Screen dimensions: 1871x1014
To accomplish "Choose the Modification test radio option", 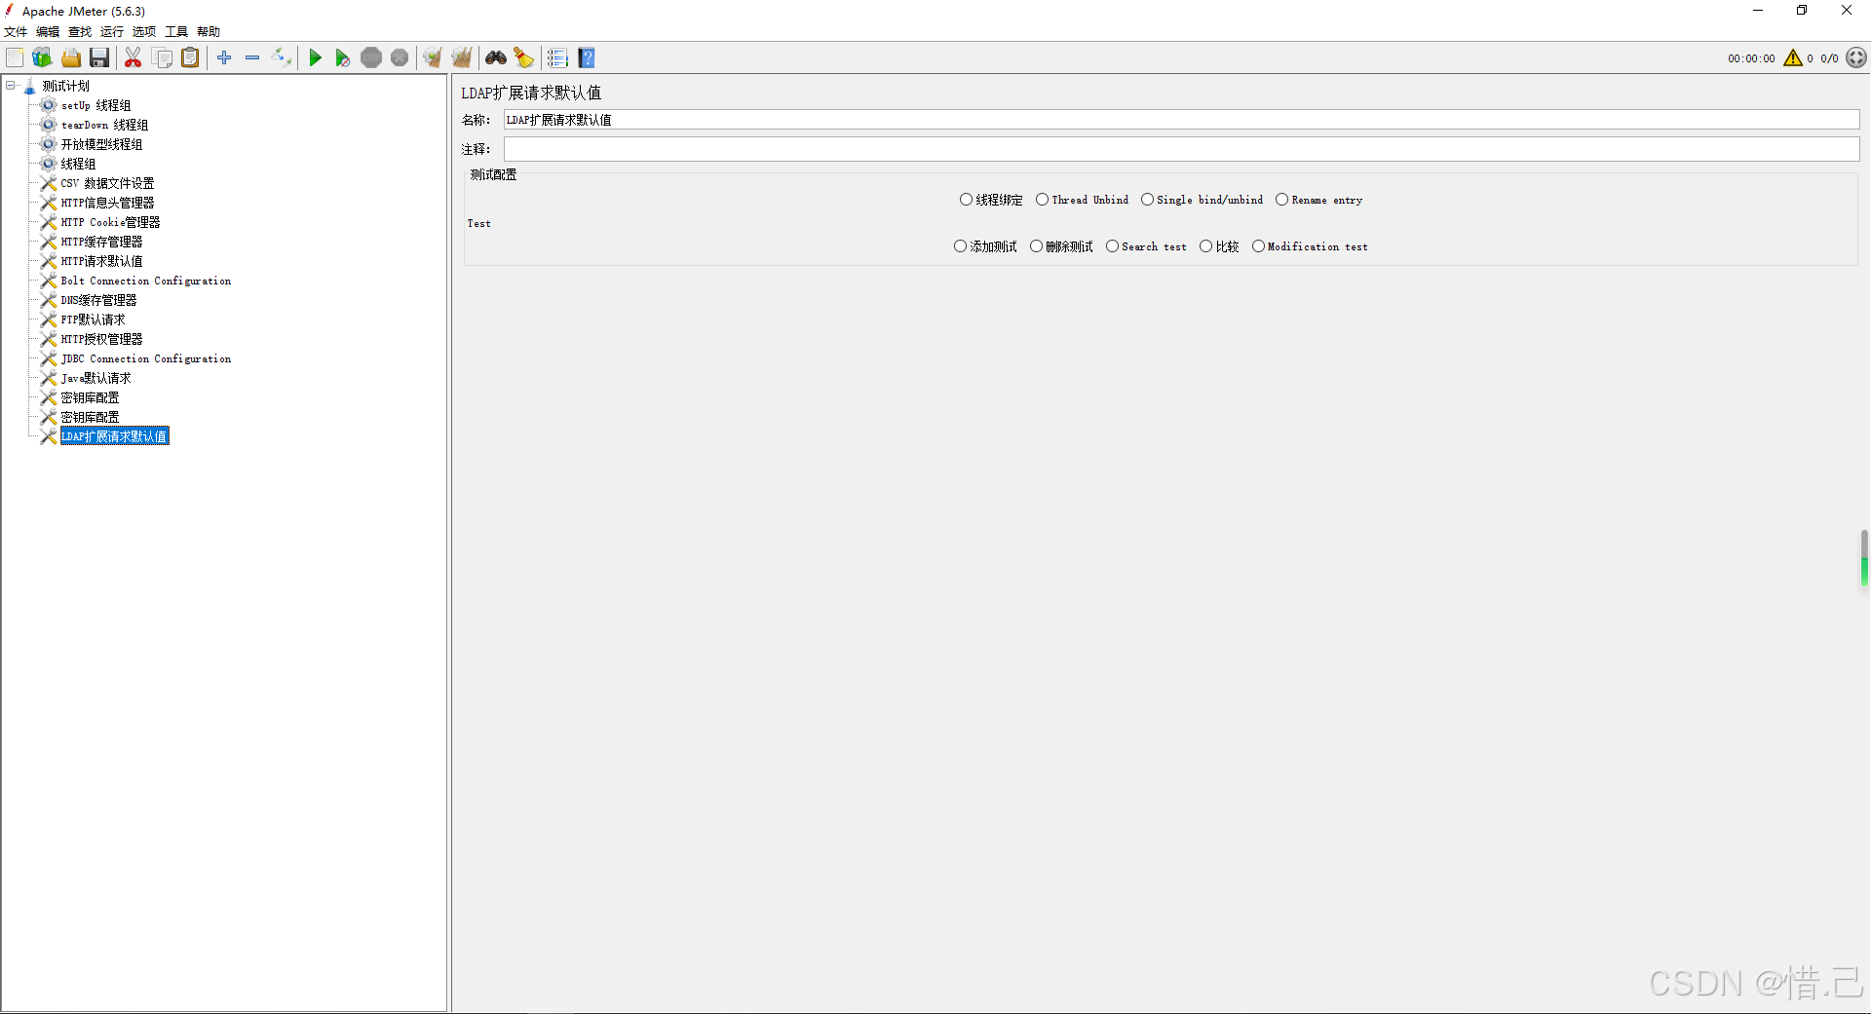I will click(x=1310, y=246).
